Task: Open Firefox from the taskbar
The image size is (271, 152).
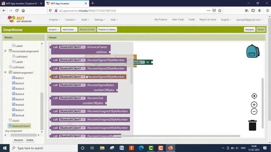Action: [x=170, y=148]
